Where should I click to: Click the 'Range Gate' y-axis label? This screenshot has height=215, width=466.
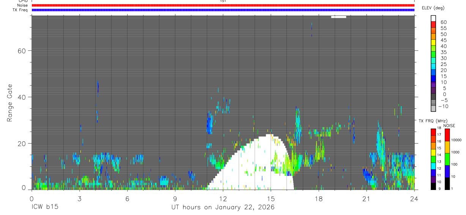coord(10,102)
